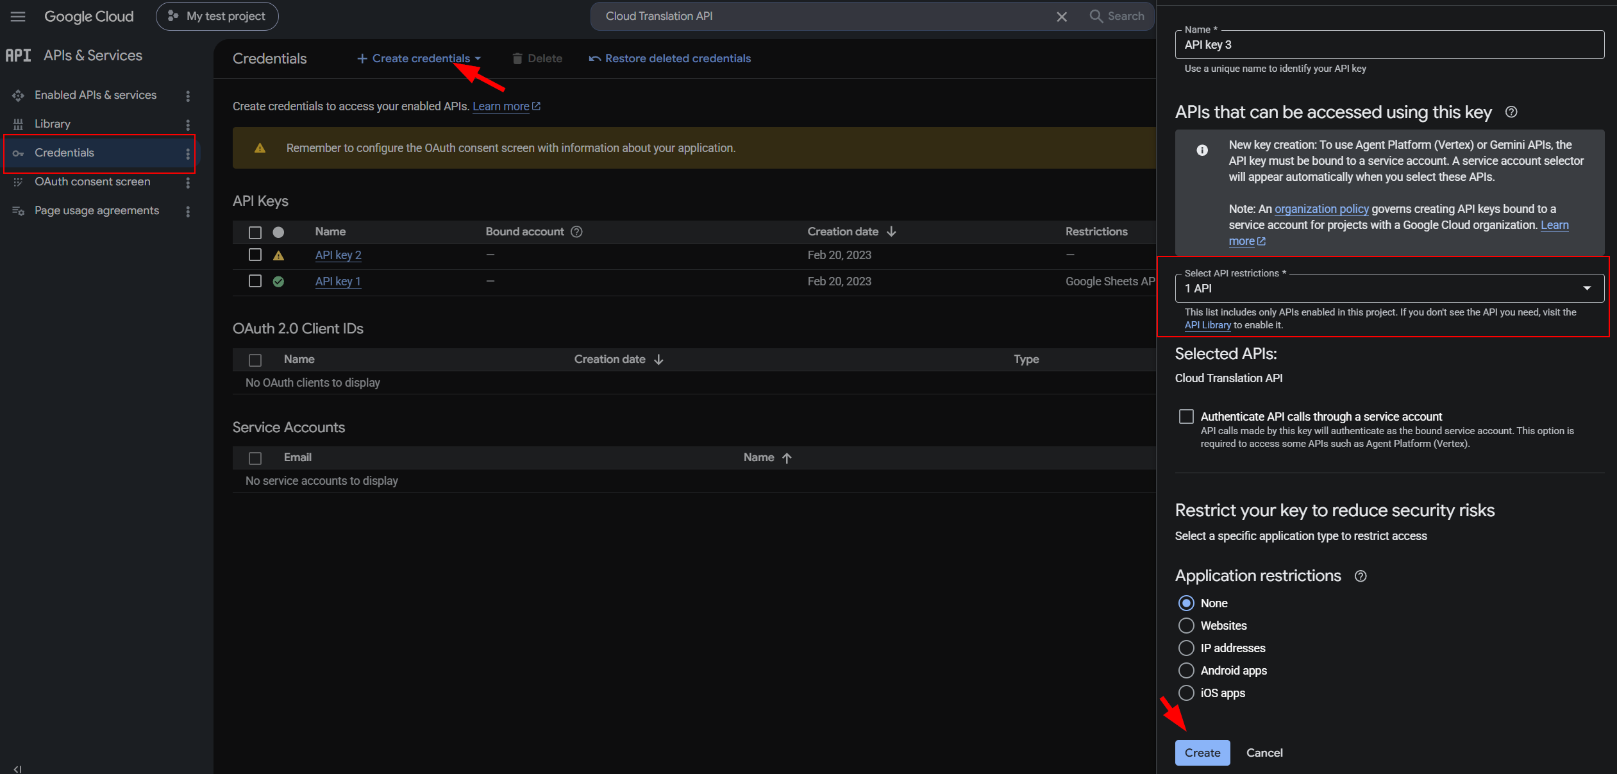Click the Search magnifier button

[1117, 16]
